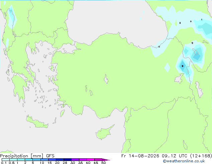Screen dimensions: 212x164
Task: Click the '50' legend scale label
Action: point(103,163)
